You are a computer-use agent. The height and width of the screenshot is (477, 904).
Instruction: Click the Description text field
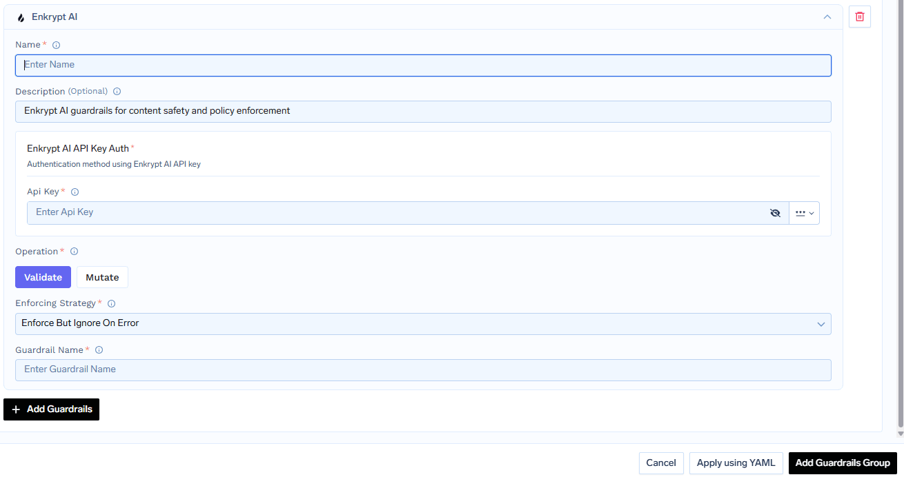tap(423, 112)
